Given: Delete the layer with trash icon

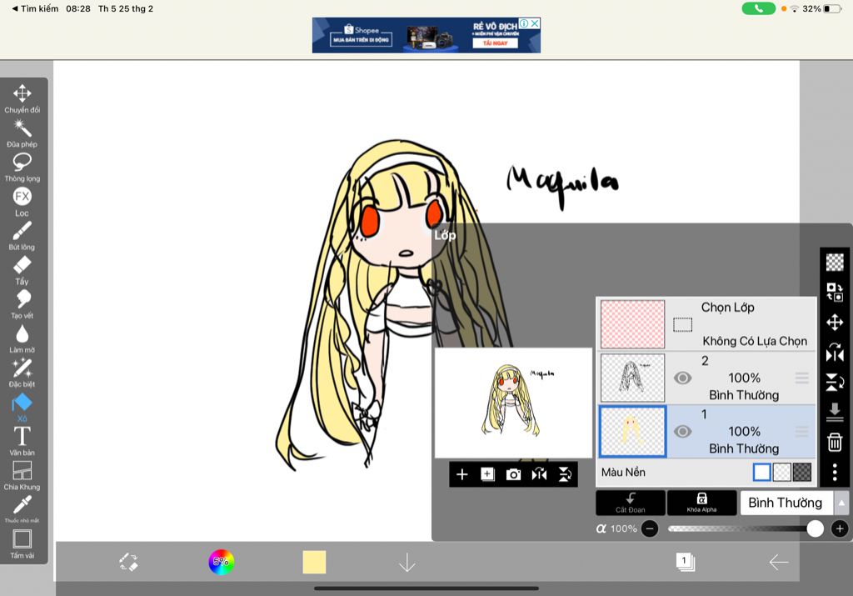Looking at the screenshot, I should click(835, 442).
